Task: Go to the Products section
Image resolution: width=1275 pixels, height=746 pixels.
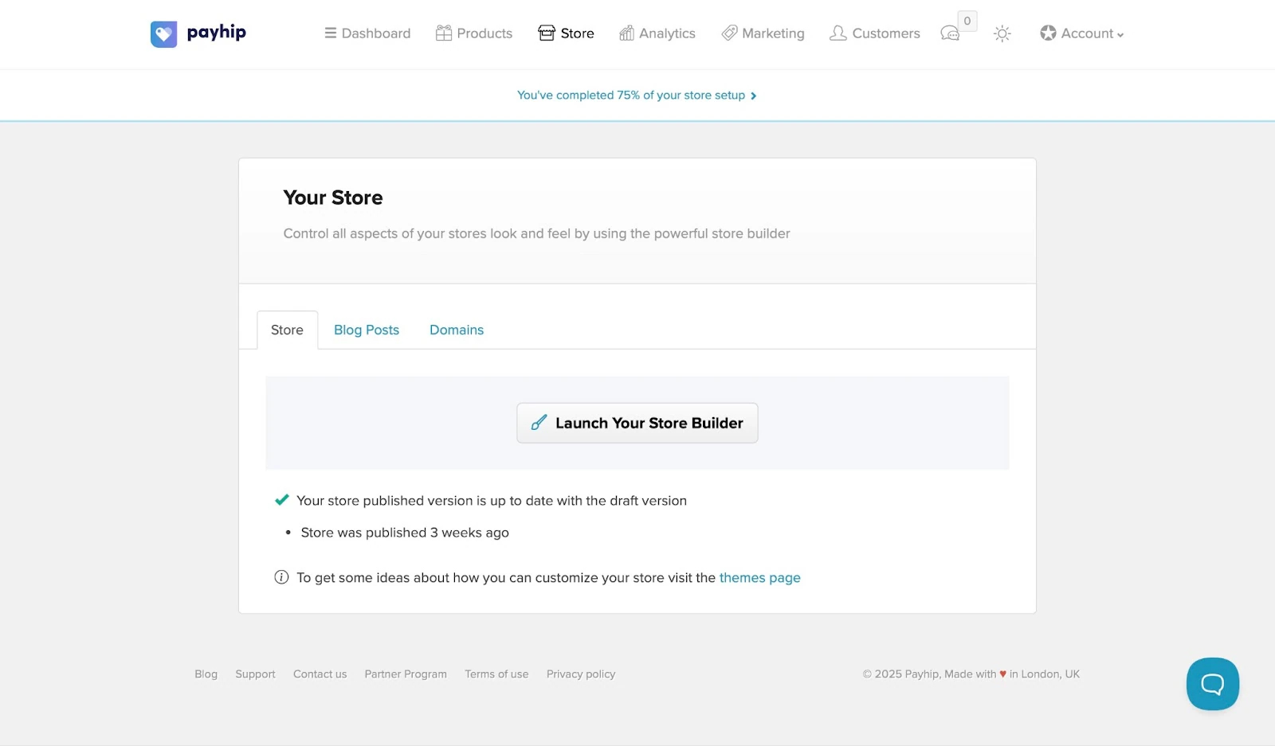Action: click(474, 33)
